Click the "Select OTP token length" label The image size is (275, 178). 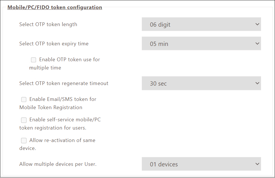48,24
